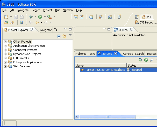Switch to CVS Repository perspective
This screenshot has width=157, height=127.
pos(146,22)
